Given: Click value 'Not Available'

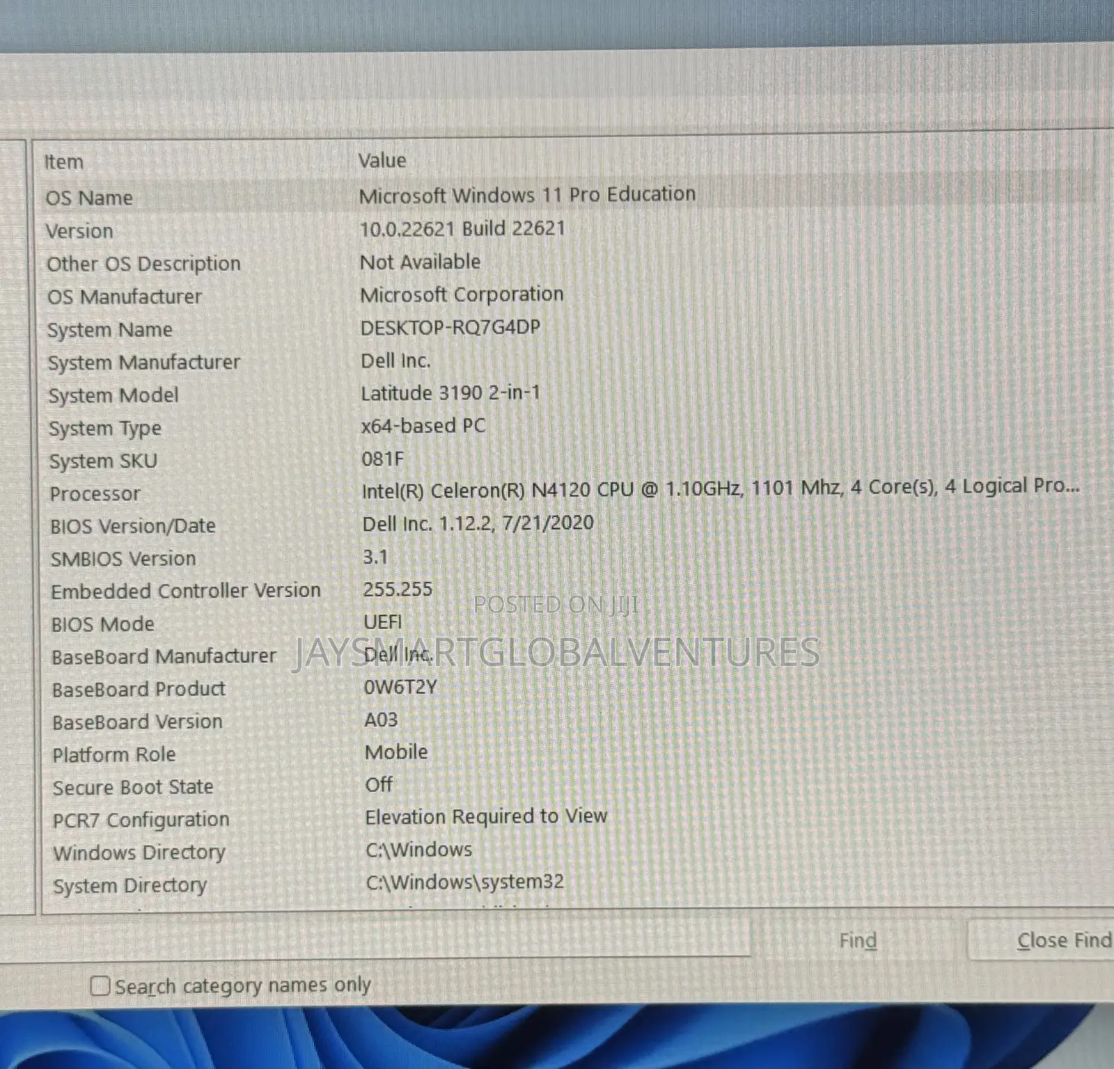Looking at the screenshot, I should (x=420, y=262).
